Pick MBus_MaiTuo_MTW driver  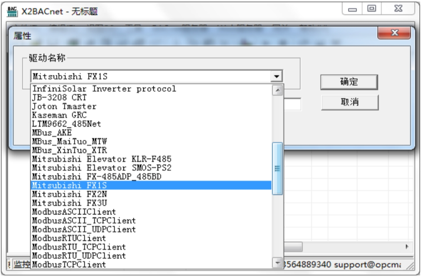pyautogui.click(x=151, y=142)
